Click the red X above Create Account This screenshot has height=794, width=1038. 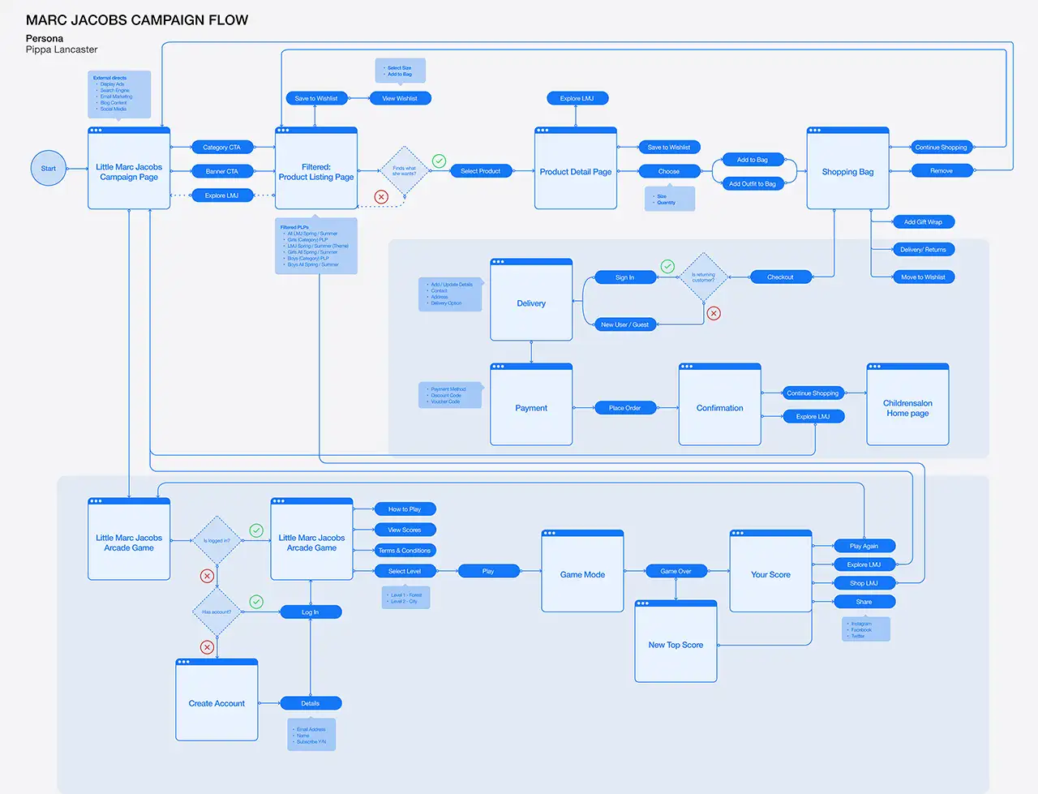tap(207, 647)
